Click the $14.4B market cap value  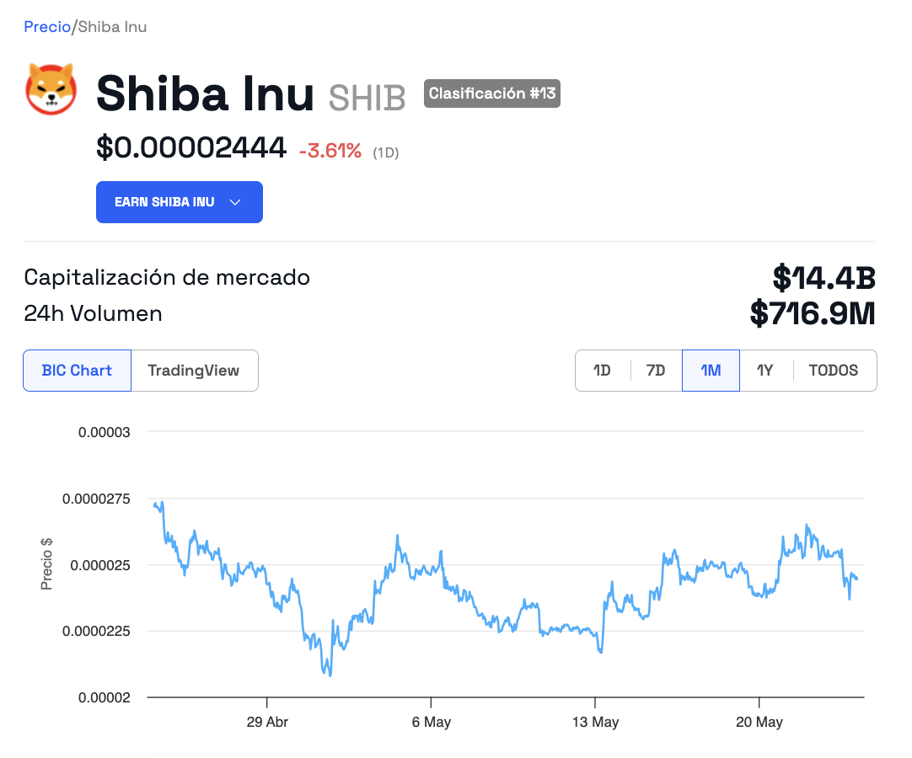pos(823,278)
